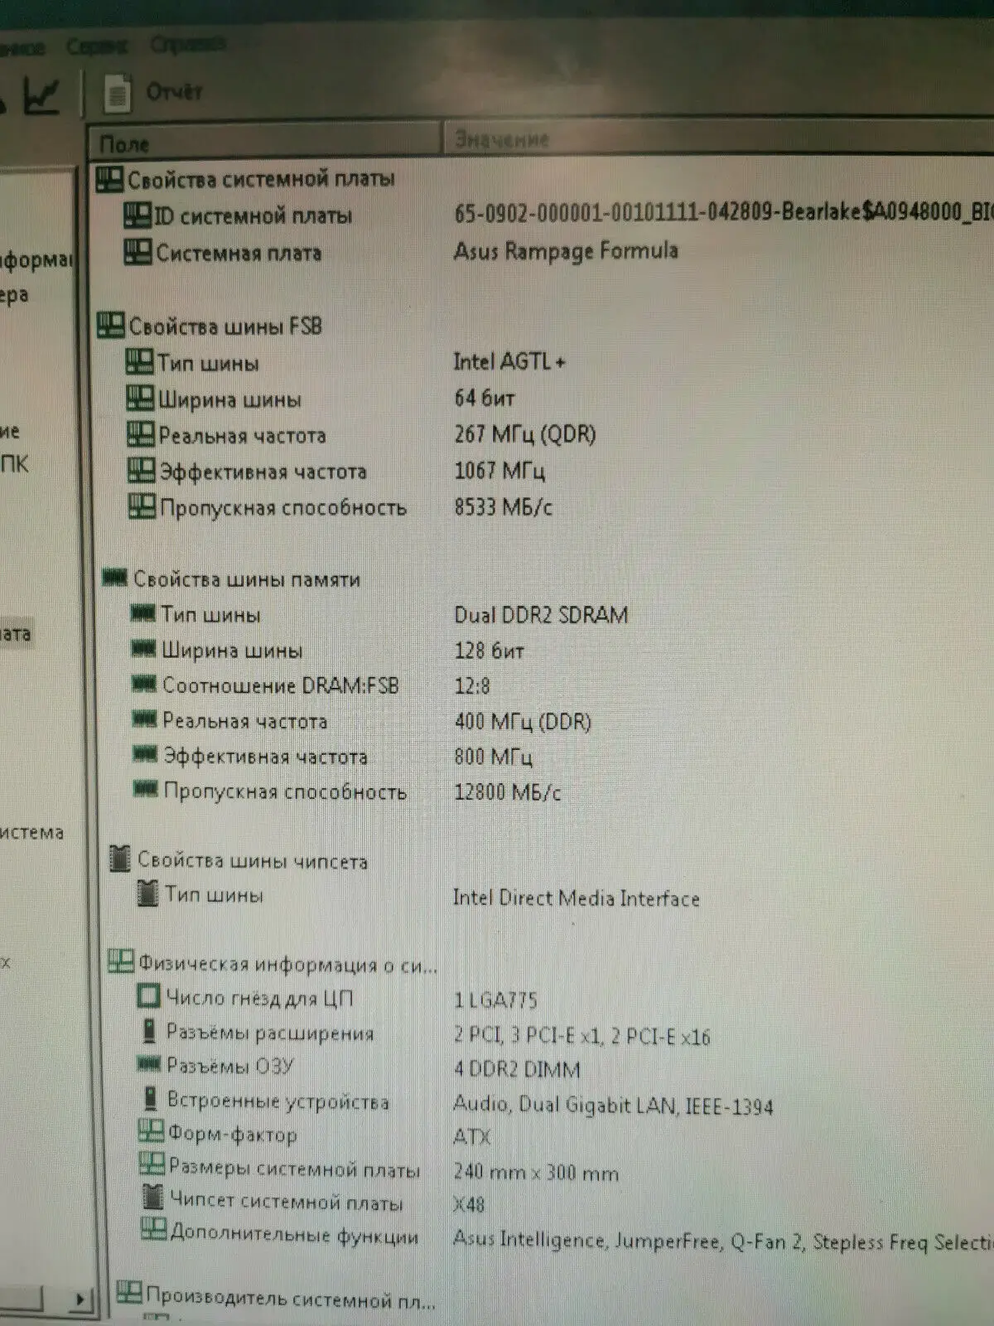Click icon beside Дополнительные функции
994x1326 pixels.
coord(153,1230)
